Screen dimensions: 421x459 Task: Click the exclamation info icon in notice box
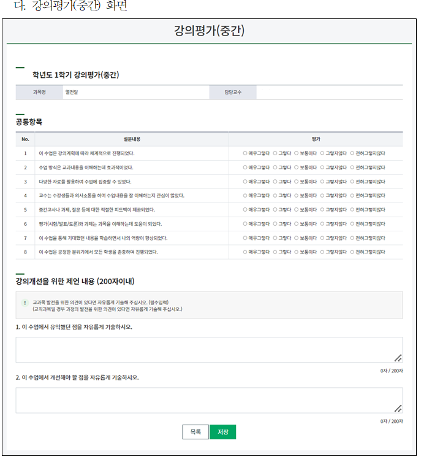(25, 303)
